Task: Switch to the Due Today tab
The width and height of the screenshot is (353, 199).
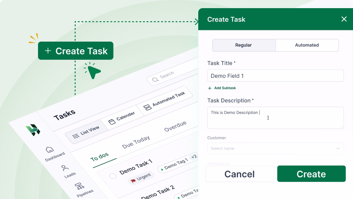Action: point(136,142)
